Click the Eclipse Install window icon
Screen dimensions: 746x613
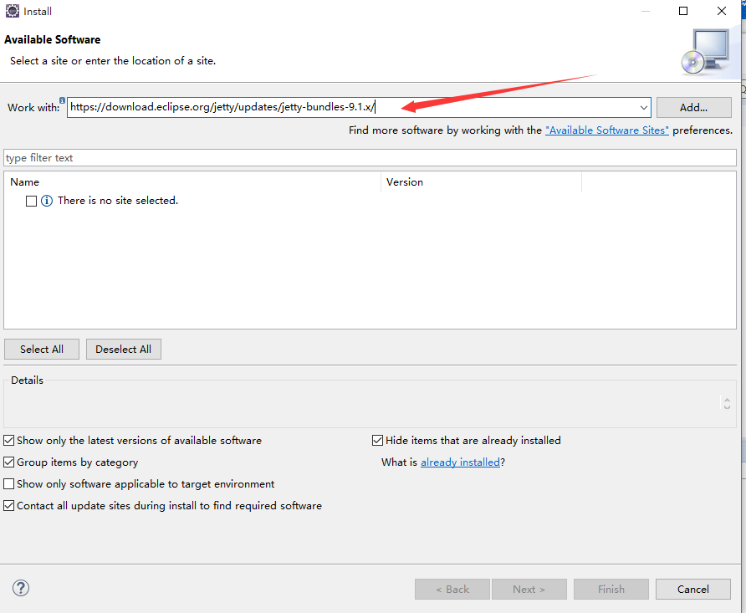pos(13,11)
